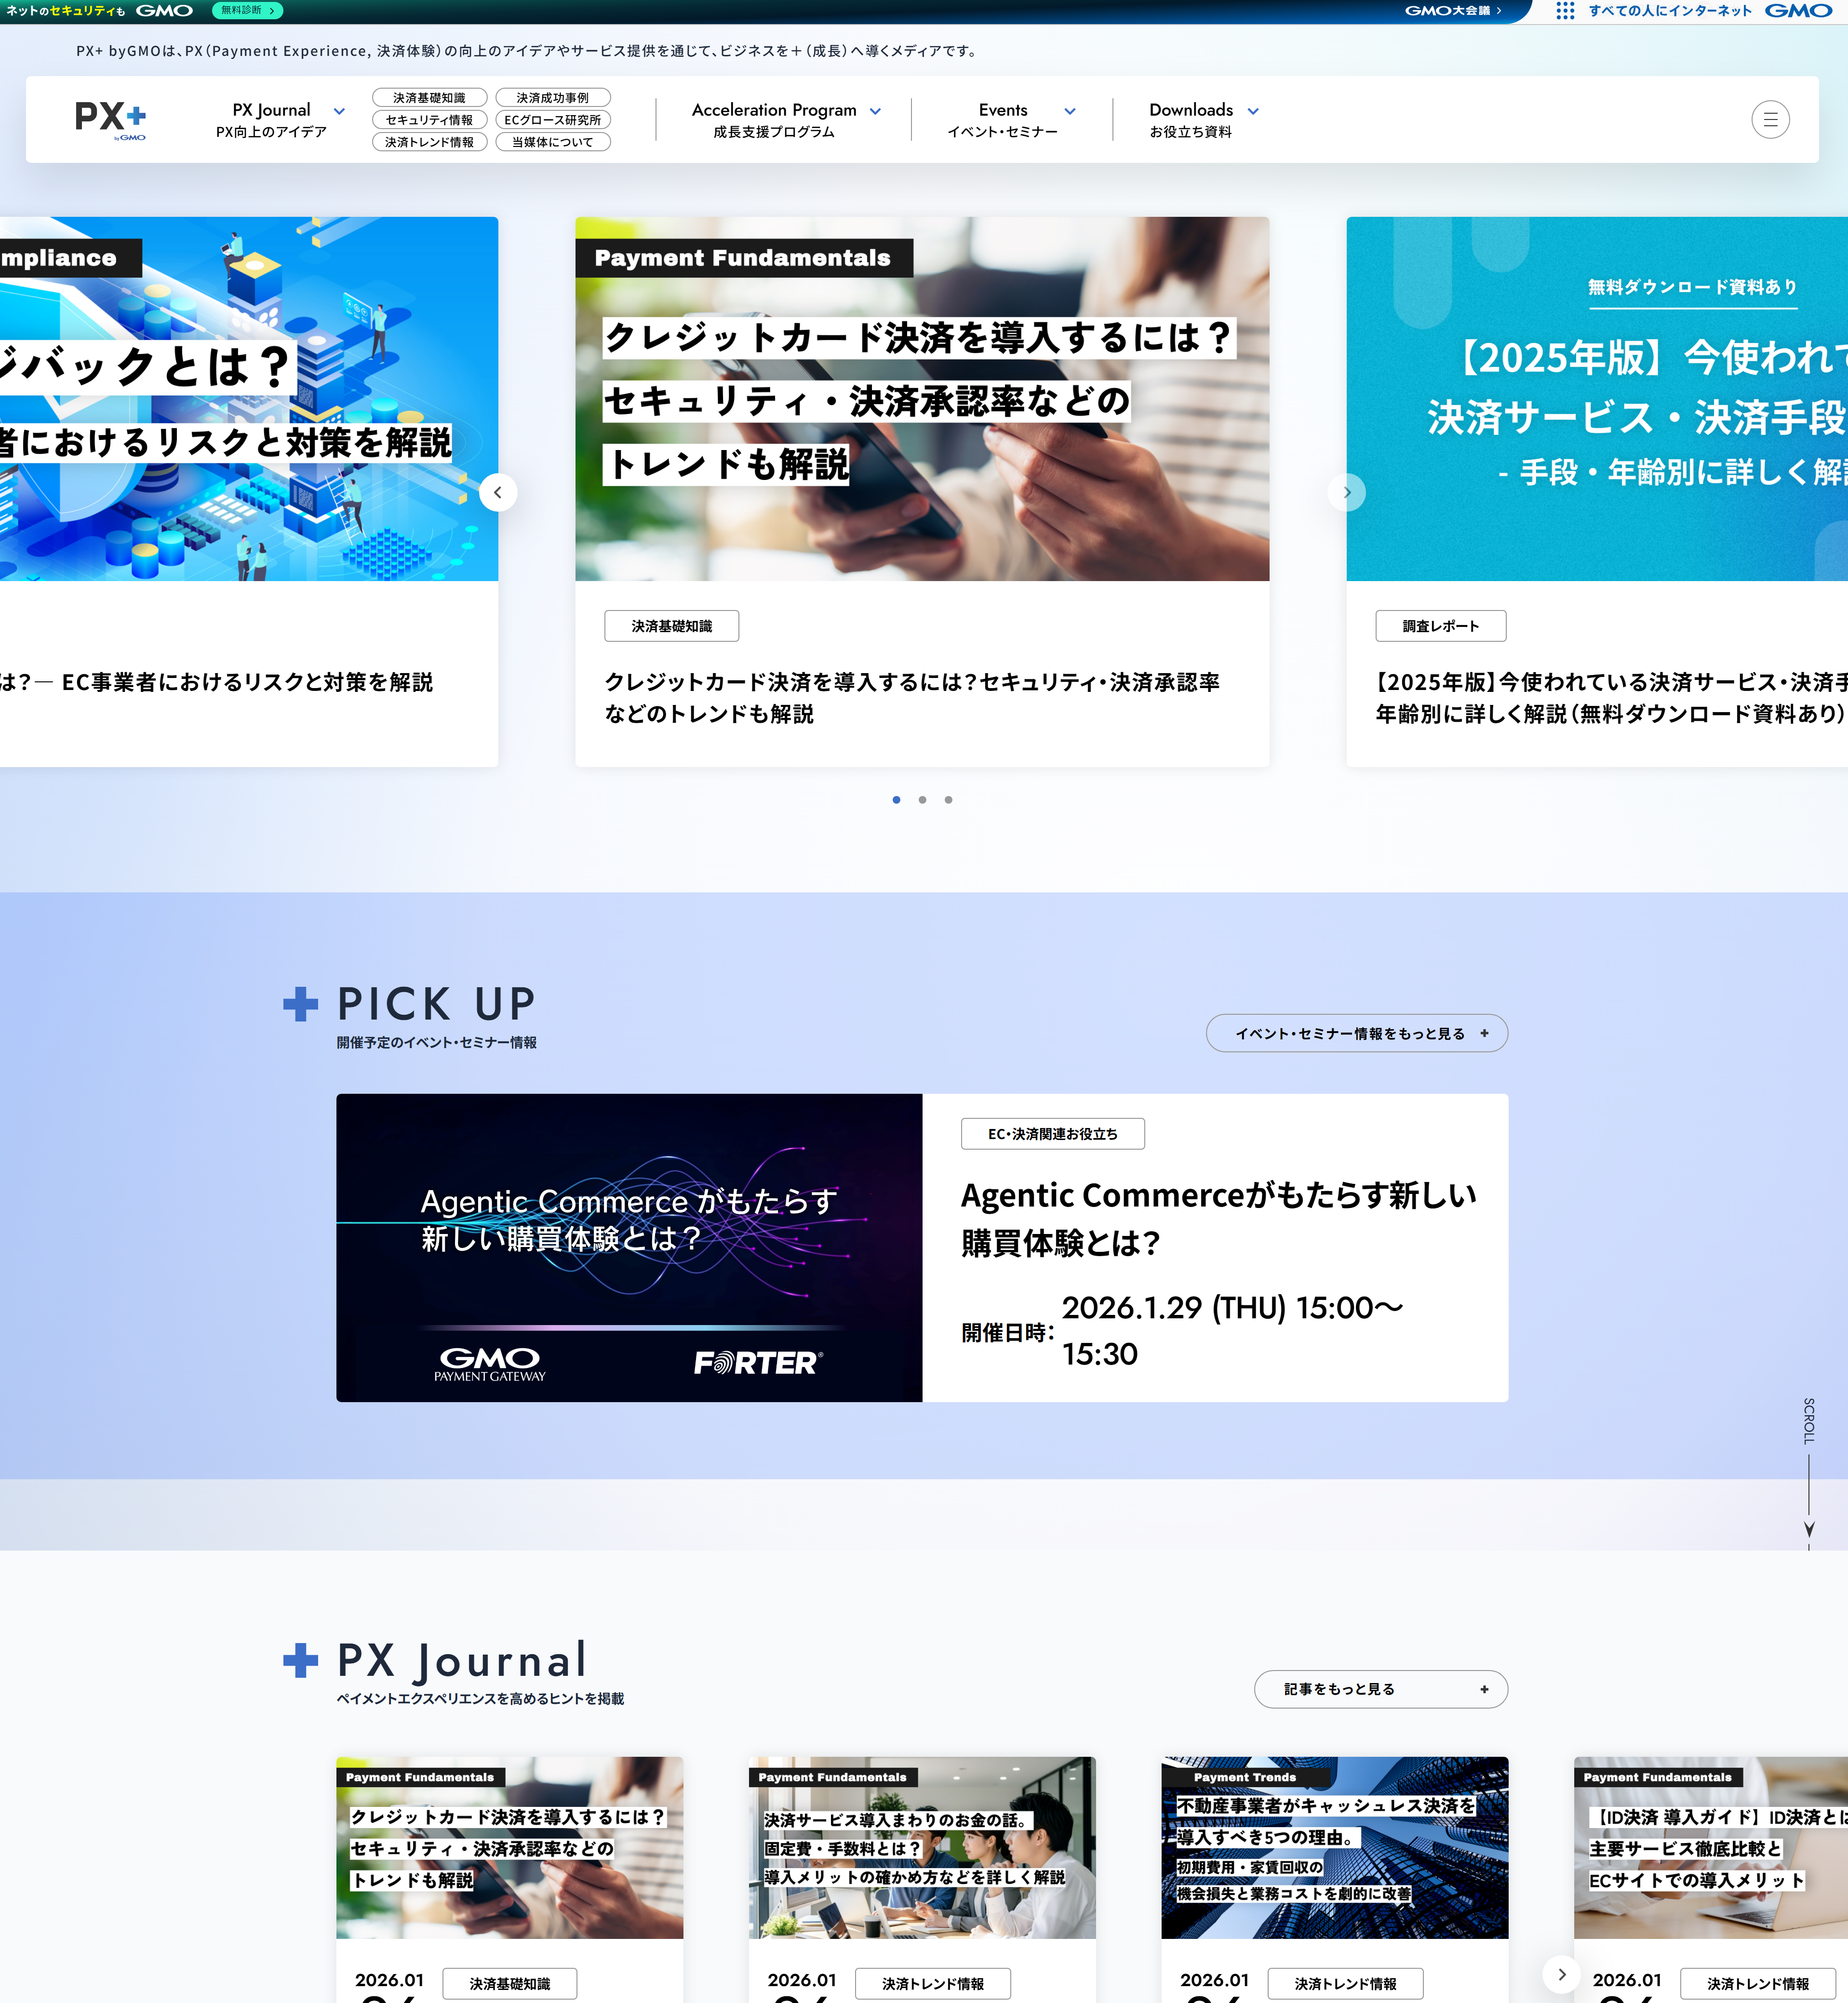Open the Agentic Commerce event thumbnail

pos(629,1248)
